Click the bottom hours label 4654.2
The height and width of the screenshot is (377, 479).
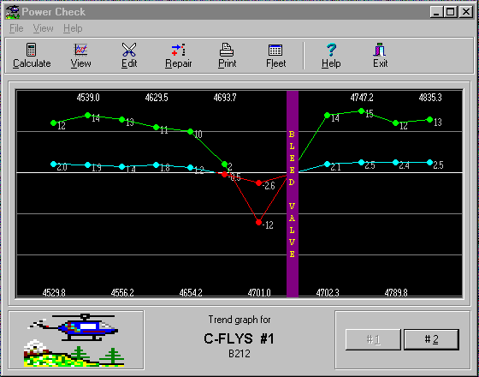pyautogui.click(x=191, y=293)
